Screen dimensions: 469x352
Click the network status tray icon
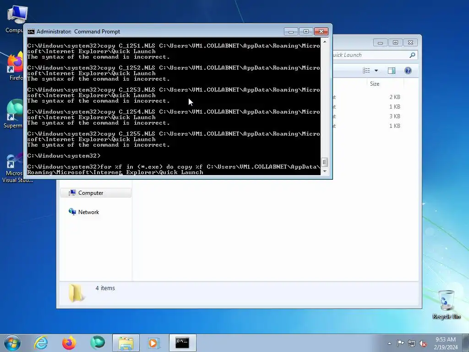tap(412, 343)
